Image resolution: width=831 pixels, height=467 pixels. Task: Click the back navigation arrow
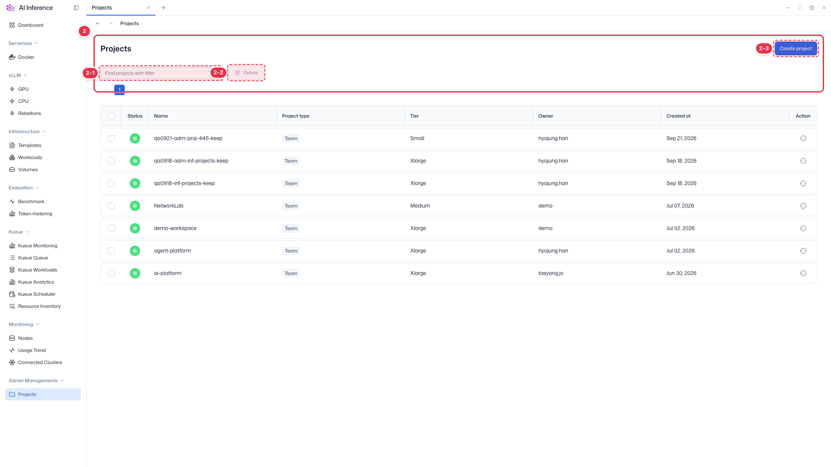click(98, 23)
